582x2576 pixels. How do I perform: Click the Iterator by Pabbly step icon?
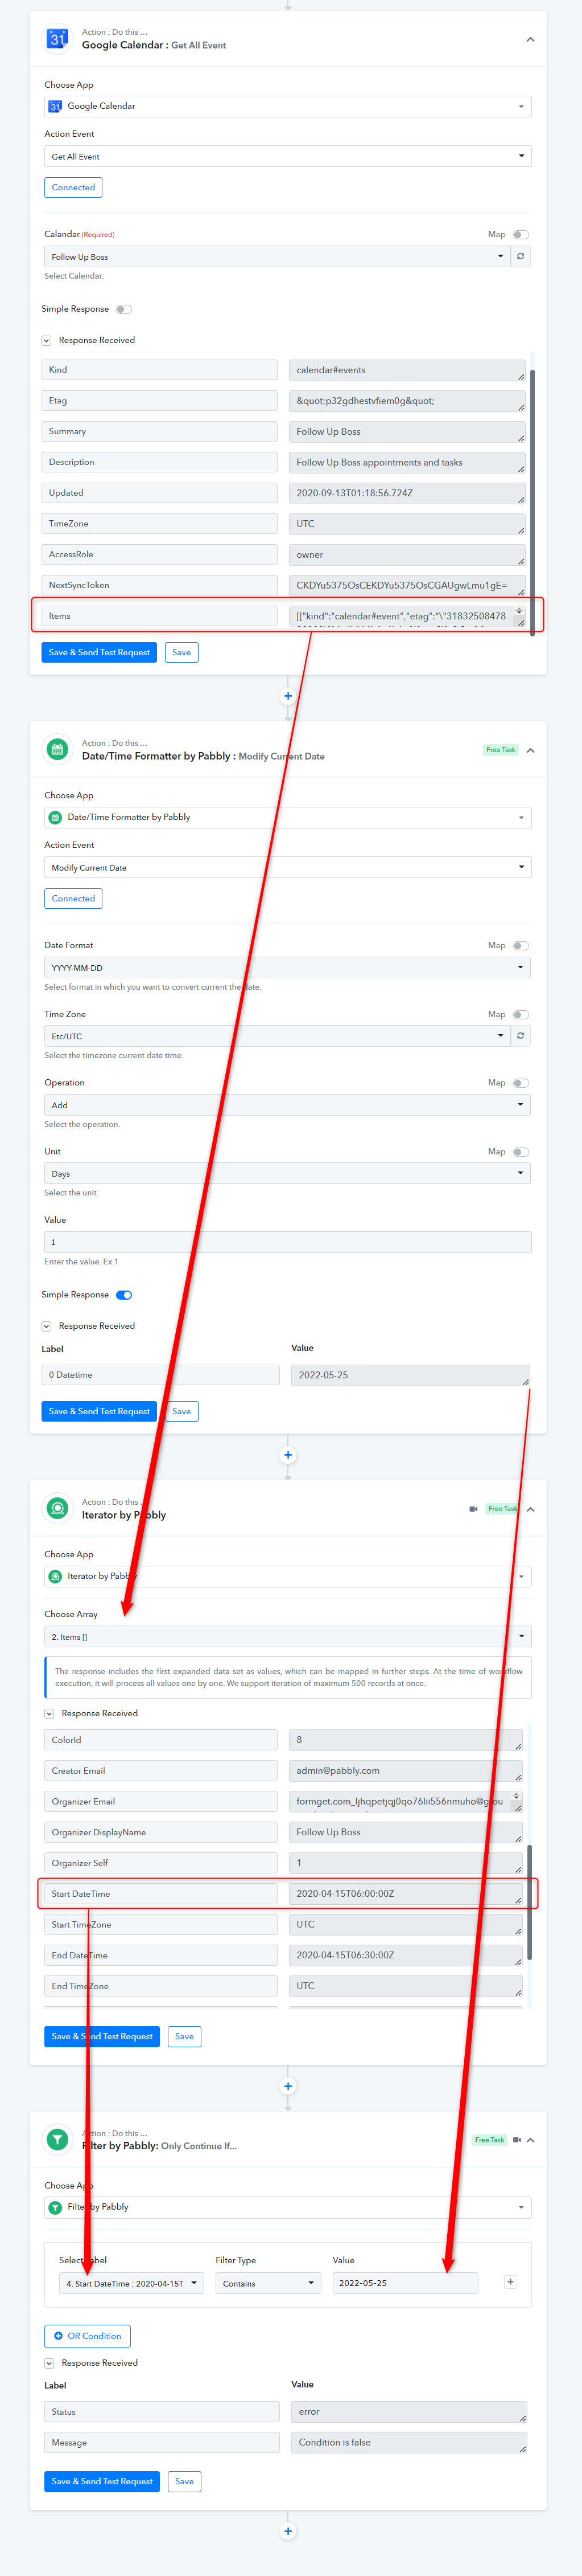pos(58,1507)
